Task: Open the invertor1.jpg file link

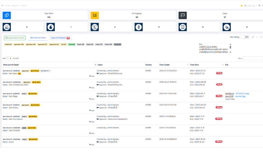Action: (x=240, y=96)
